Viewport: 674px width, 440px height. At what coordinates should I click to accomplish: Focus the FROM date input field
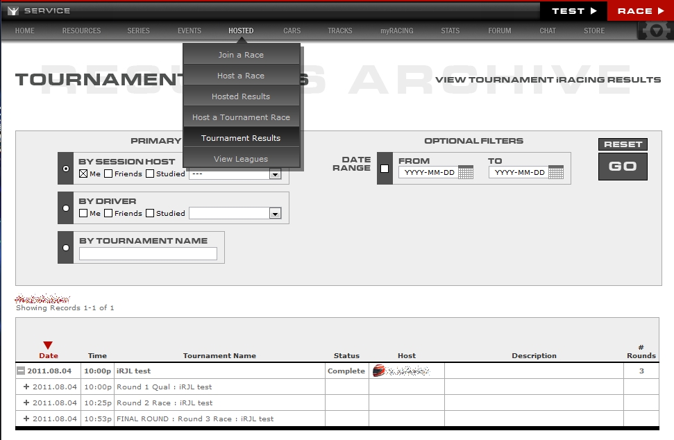428,172
